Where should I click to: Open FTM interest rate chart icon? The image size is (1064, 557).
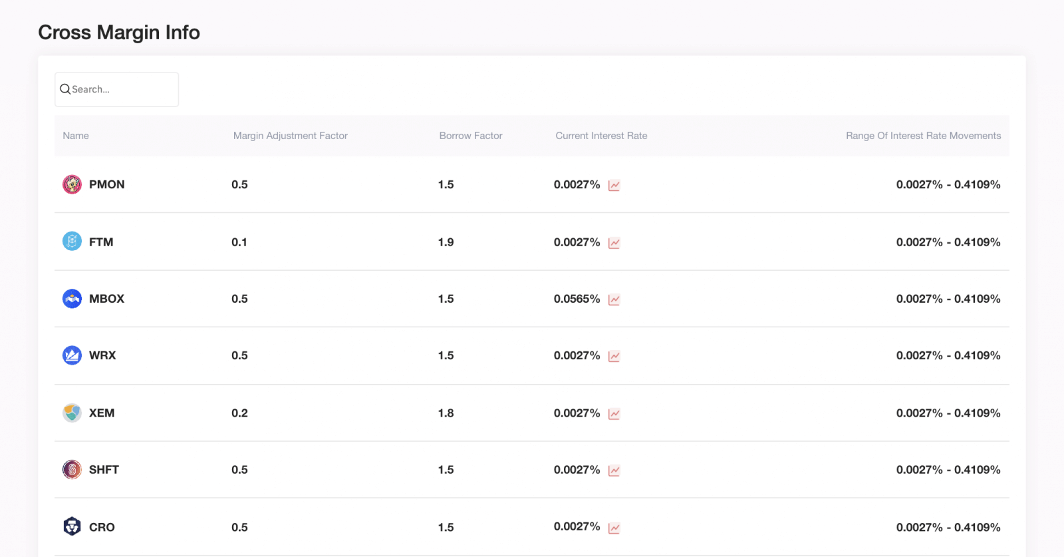(x=614, y=243)
